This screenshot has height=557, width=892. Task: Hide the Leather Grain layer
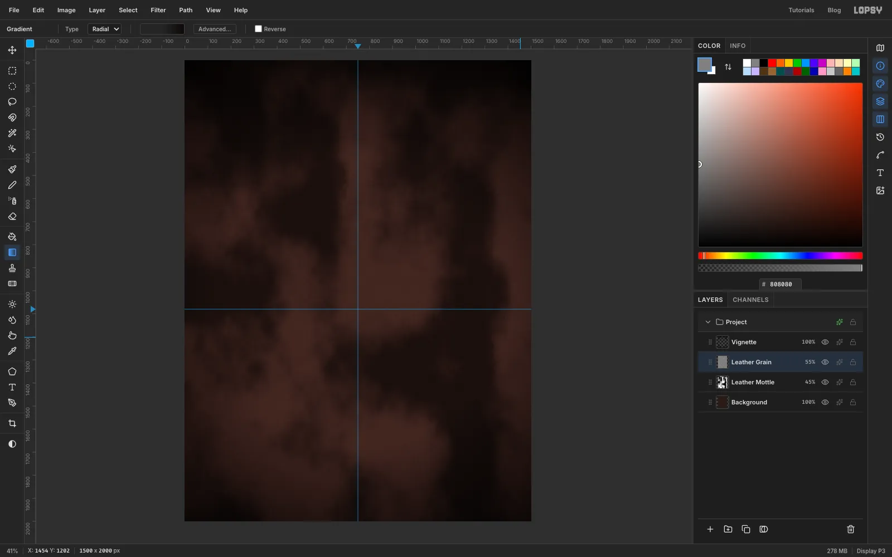coord(825,362)
